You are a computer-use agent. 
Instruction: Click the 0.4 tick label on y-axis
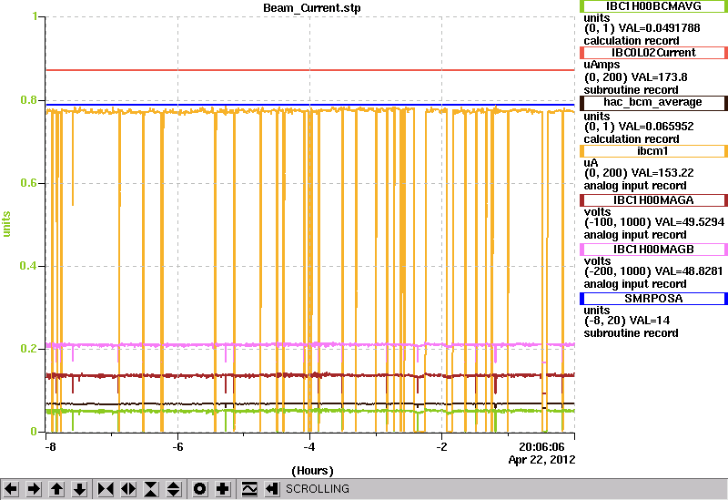pyautogui.click(x=28, y=266)
